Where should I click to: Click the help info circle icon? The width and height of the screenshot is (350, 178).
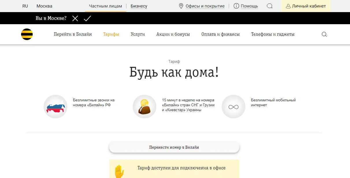236,6
